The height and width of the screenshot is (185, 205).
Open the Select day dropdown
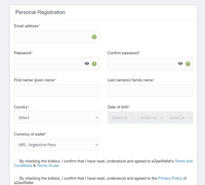[x=121, y=117]
